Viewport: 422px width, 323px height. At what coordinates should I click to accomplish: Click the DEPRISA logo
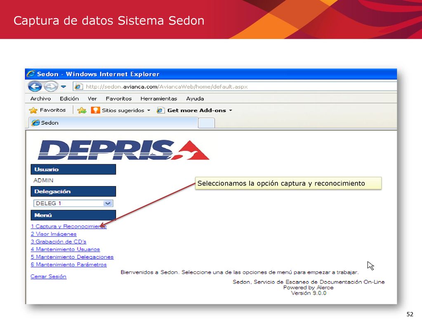click(x=123, y=150)
